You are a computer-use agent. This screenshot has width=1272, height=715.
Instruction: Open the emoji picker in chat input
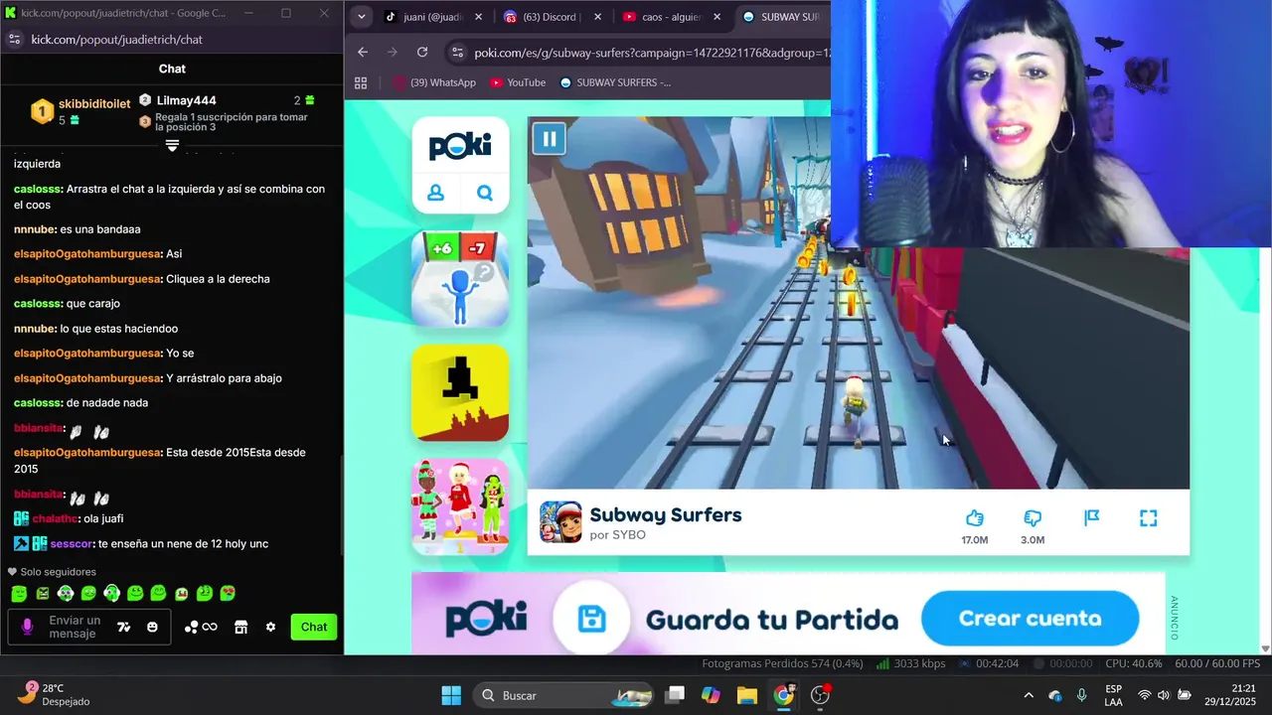tap(152, 627)
